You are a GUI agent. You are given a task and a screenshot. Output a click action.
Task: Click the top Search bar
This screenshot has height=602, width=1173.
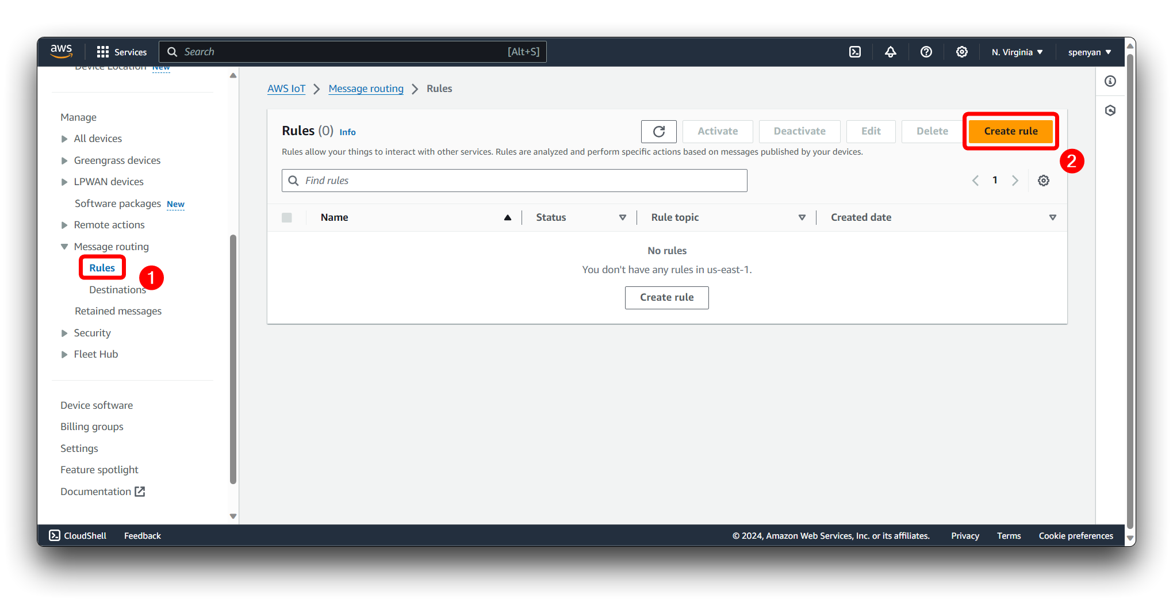point(353,52)
